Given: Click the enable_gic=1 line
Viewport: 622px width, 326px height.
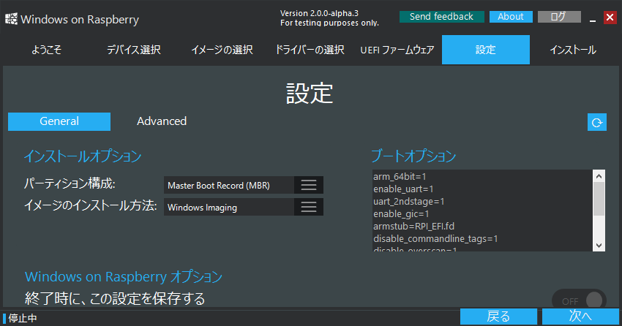Looking at the screenshot, I should (401, 214).
